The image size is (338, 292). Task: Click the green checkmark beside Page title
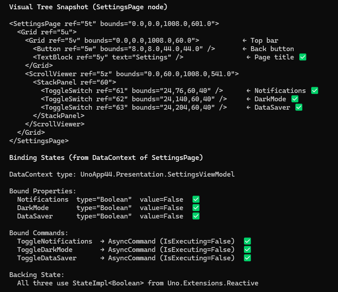[x=302, y=57]
